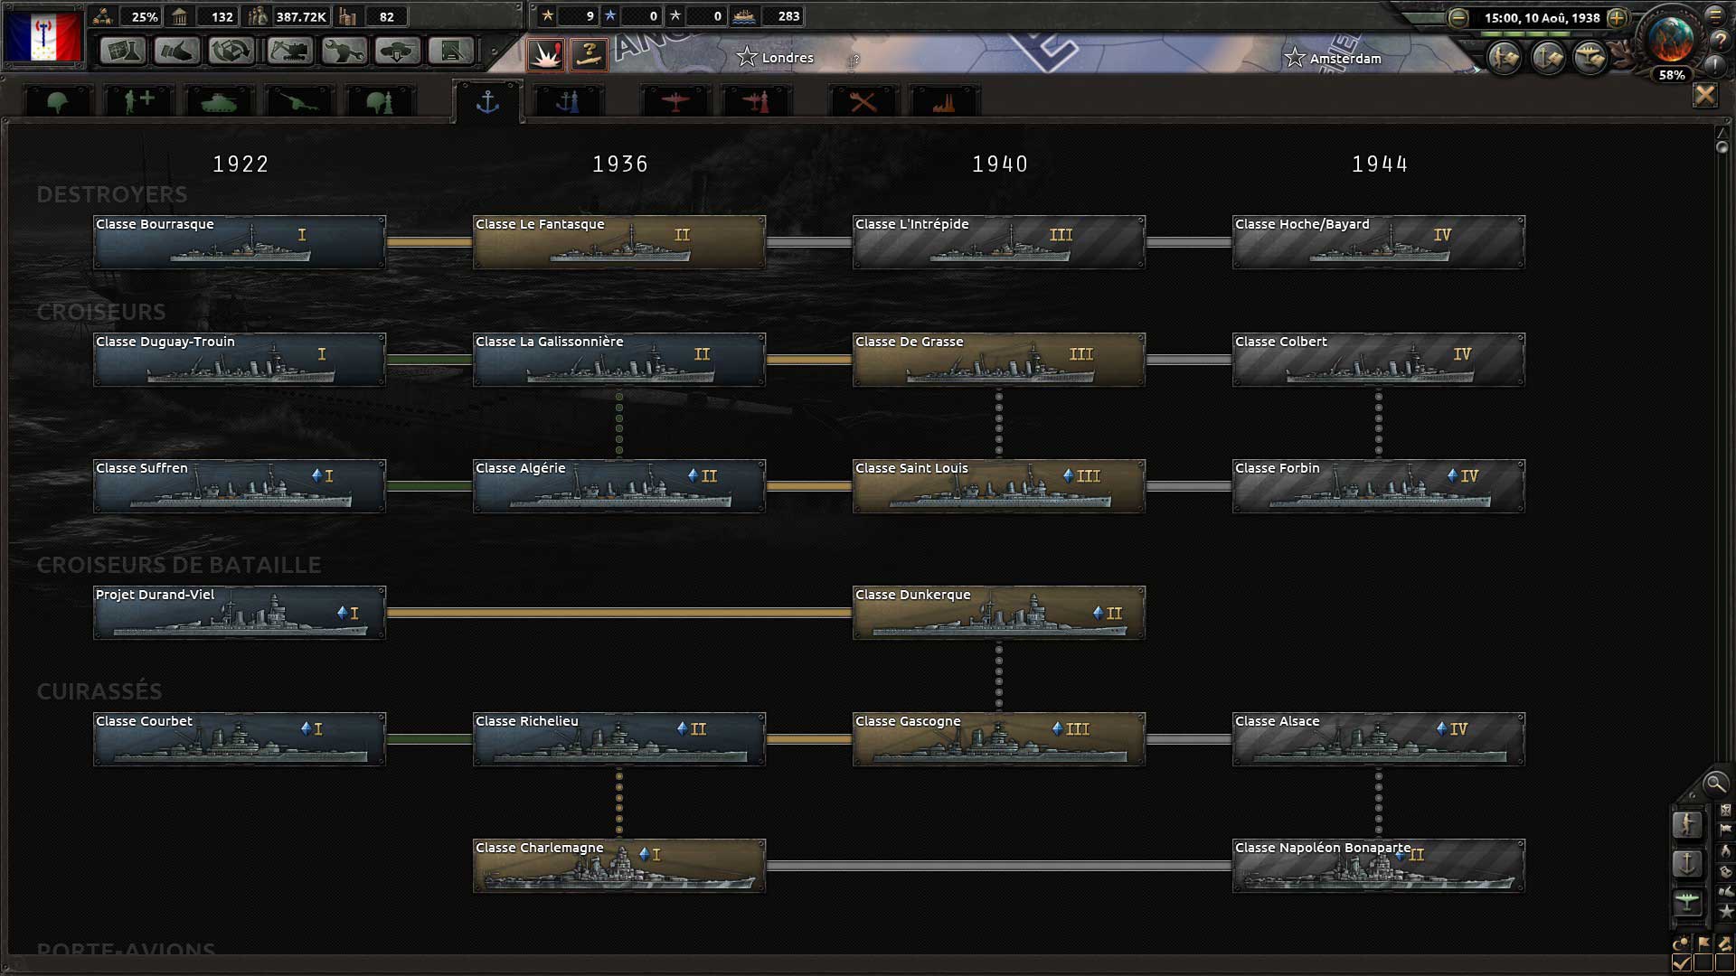Viewport: 1736px width, 976px height.
Task: Open the recruit and deploy tank button
Action: coord(398,51)
